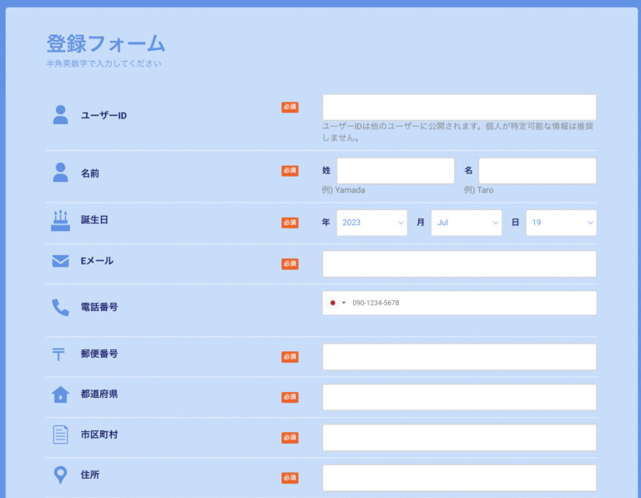Click the 必須 badge in Eメール row
The image size is (641, 498).
click(290, 264)
